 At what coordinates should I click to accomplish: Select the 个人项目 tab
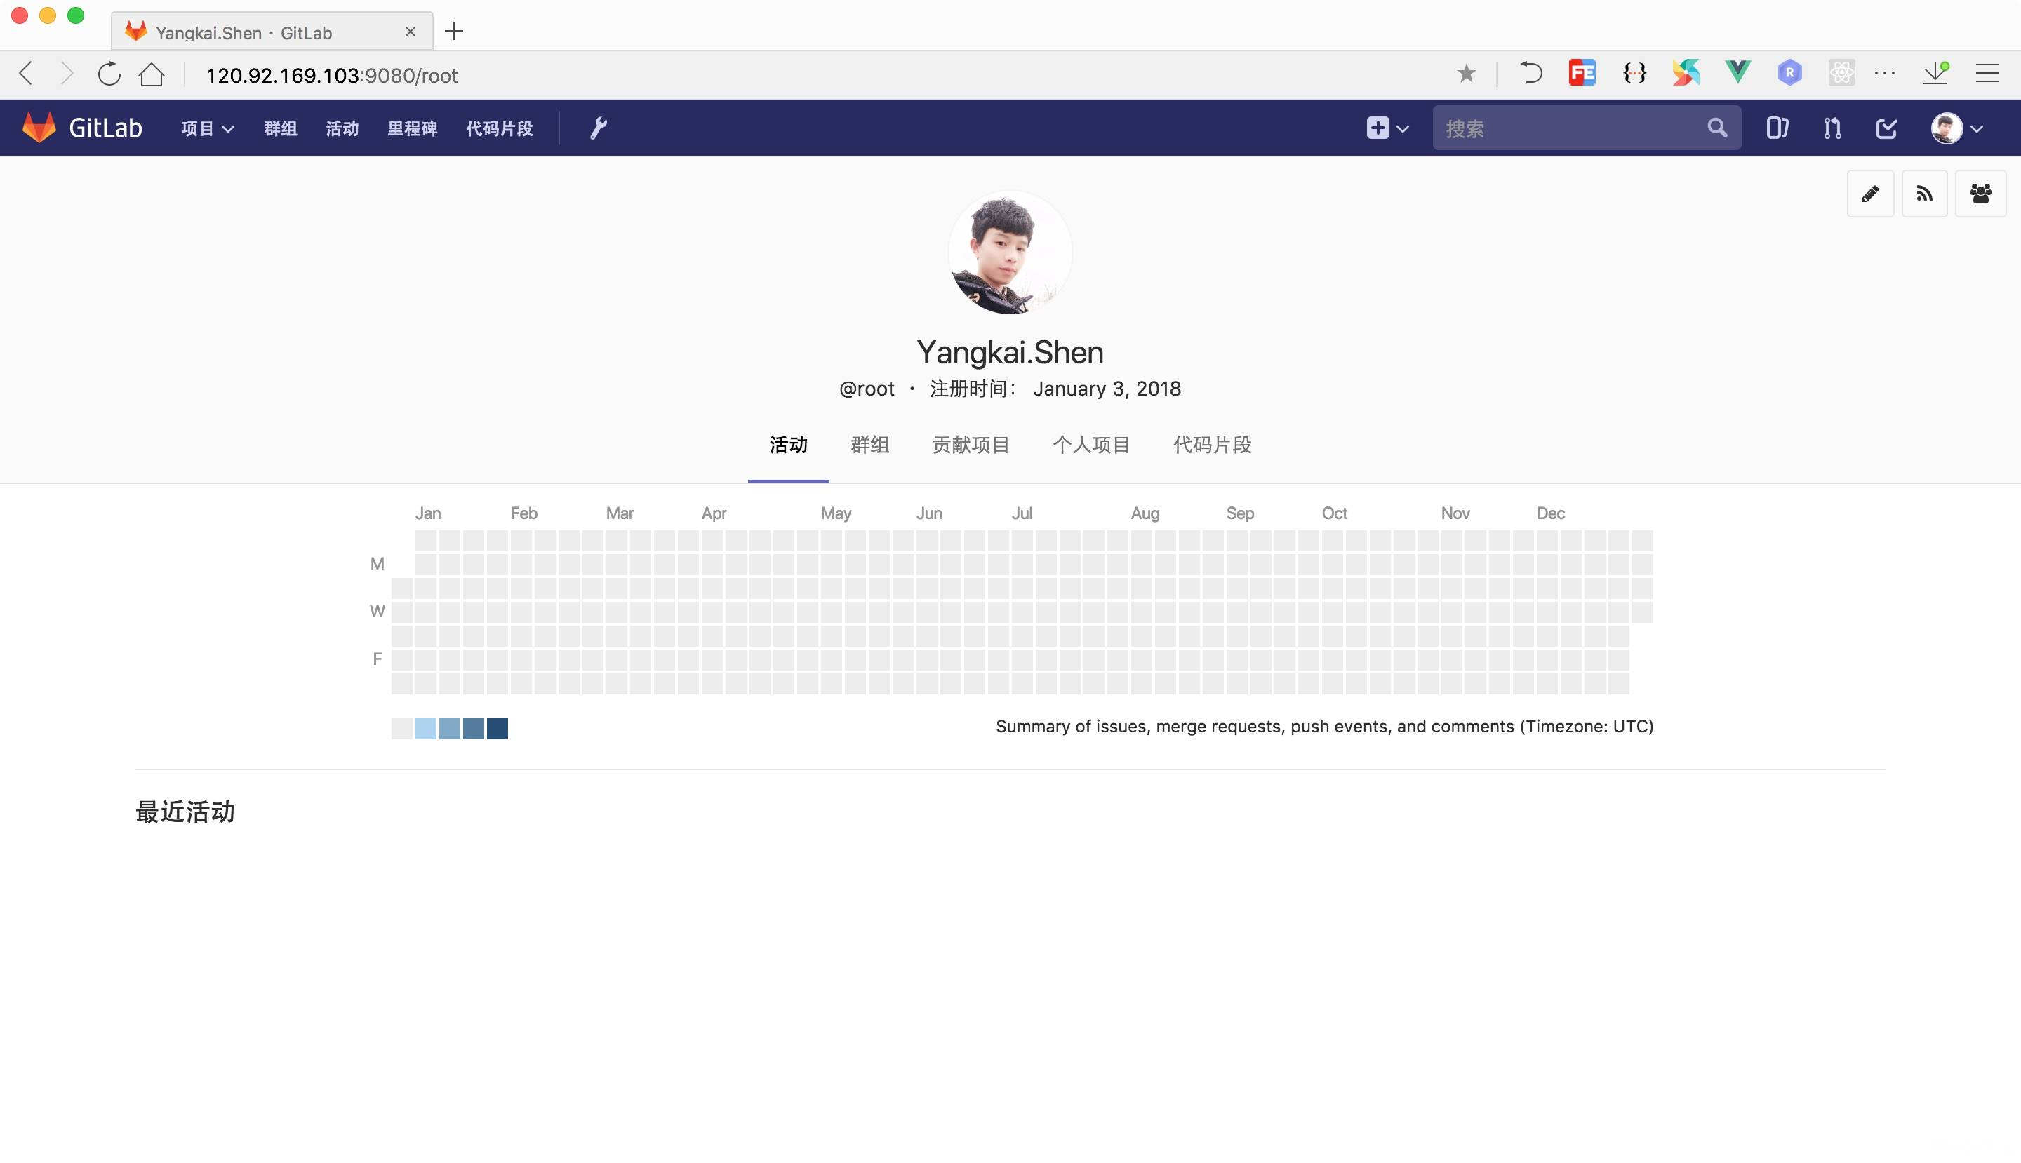(x=1090, y=445)
